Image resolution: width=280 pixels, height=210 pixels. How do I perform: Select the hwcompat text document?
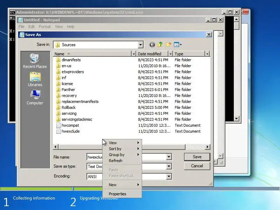68,125
